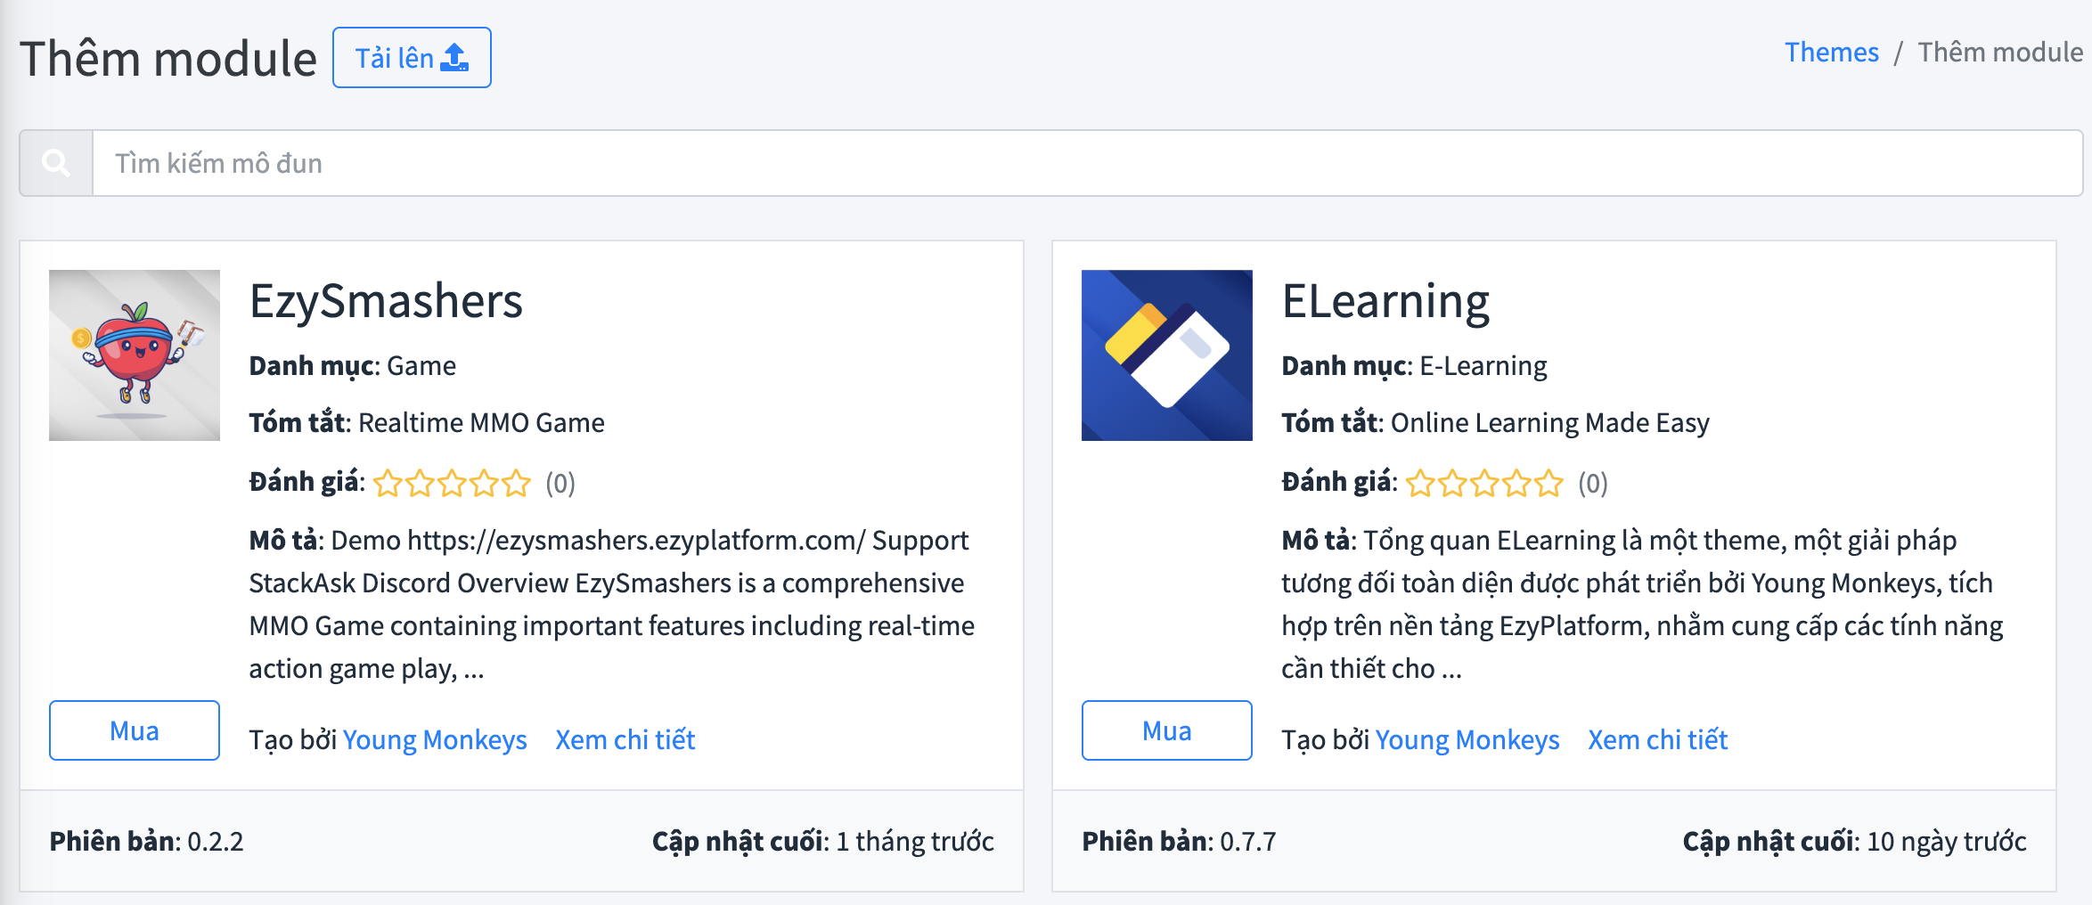Click 'Cập nhật cuối: 1 tháng trước'
The width and height of the screenshot is (2092, 905).
(x=823, y=842)
